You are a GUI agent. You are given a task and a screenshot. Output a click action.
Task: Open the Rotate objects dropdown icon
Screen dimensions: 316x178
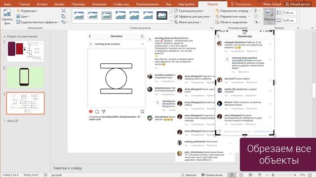257,22
